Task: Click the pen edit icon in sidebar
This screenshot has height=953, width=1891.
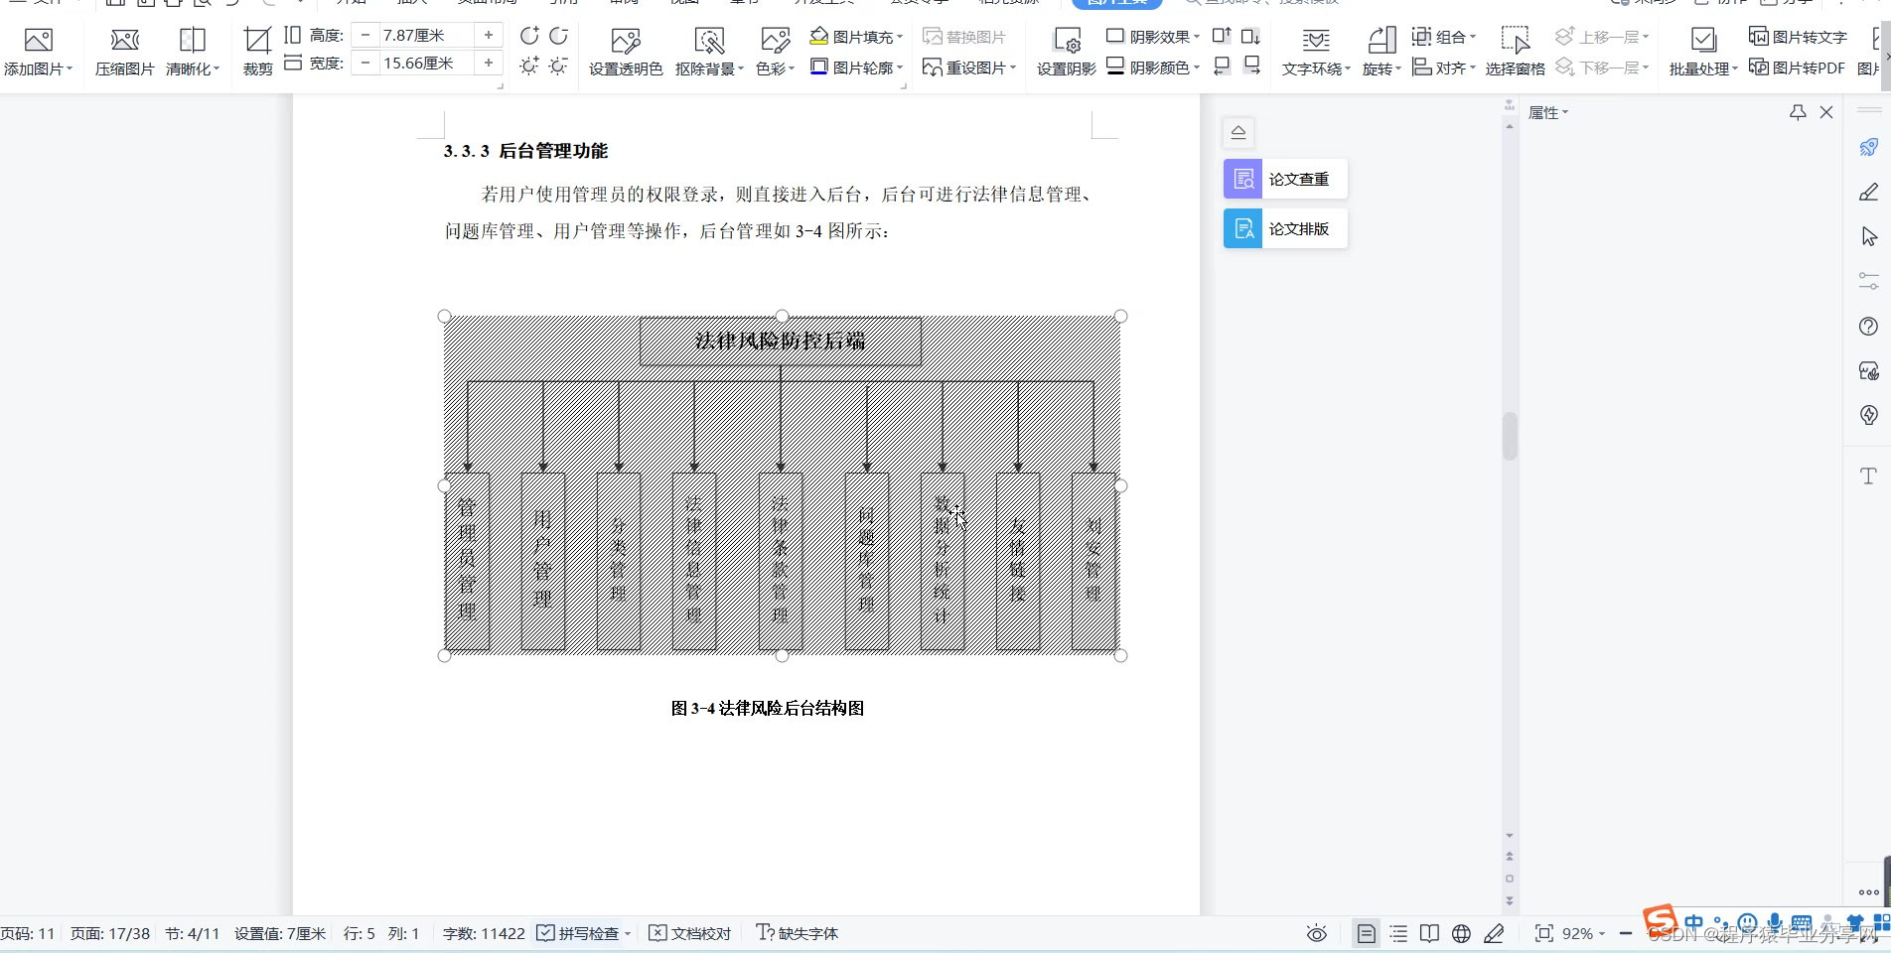Action: point(1868,192)
